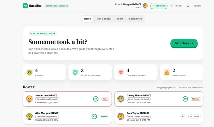Click Alex Morgan's Normal status badge
214x127 pixels.
click(x=104, y=116)
